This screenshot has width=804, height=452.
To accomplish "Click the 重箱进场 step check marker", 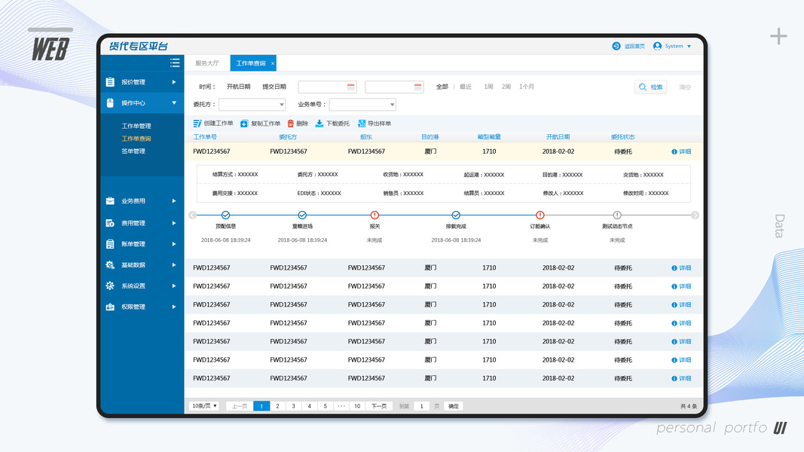I will point(302,215).
